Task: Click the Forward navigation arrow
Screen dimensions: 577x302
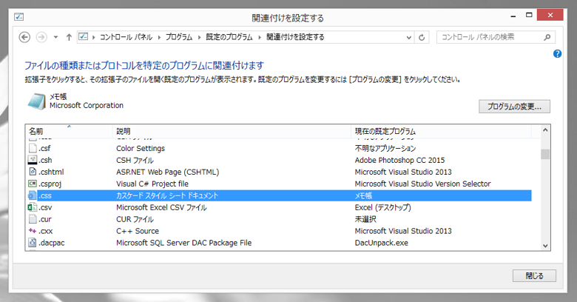Action: point(41,37)
